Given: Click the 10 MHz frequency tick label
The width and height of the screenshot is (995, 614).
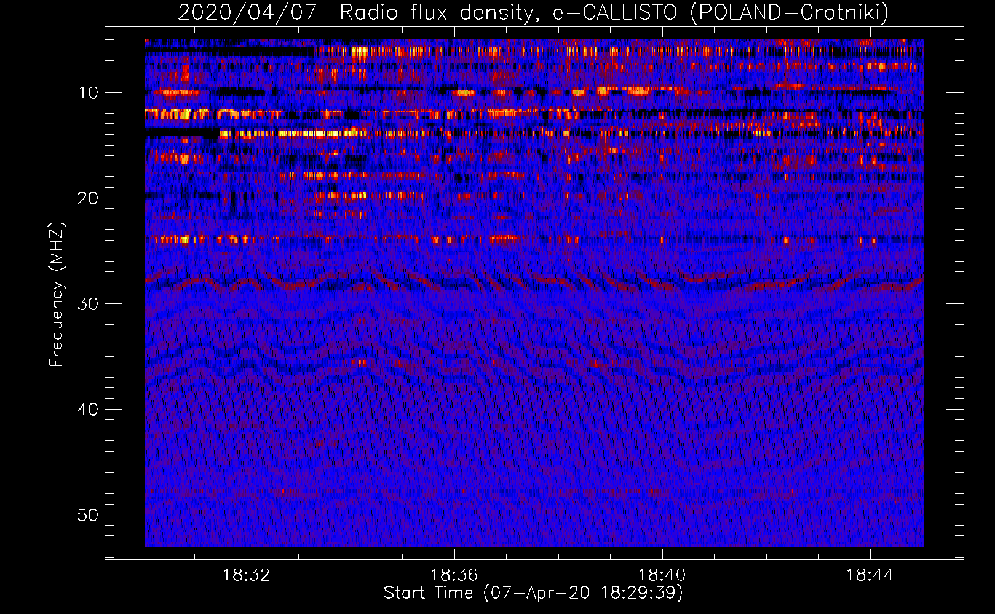Looking at the screenshot, I should [89, 93].
